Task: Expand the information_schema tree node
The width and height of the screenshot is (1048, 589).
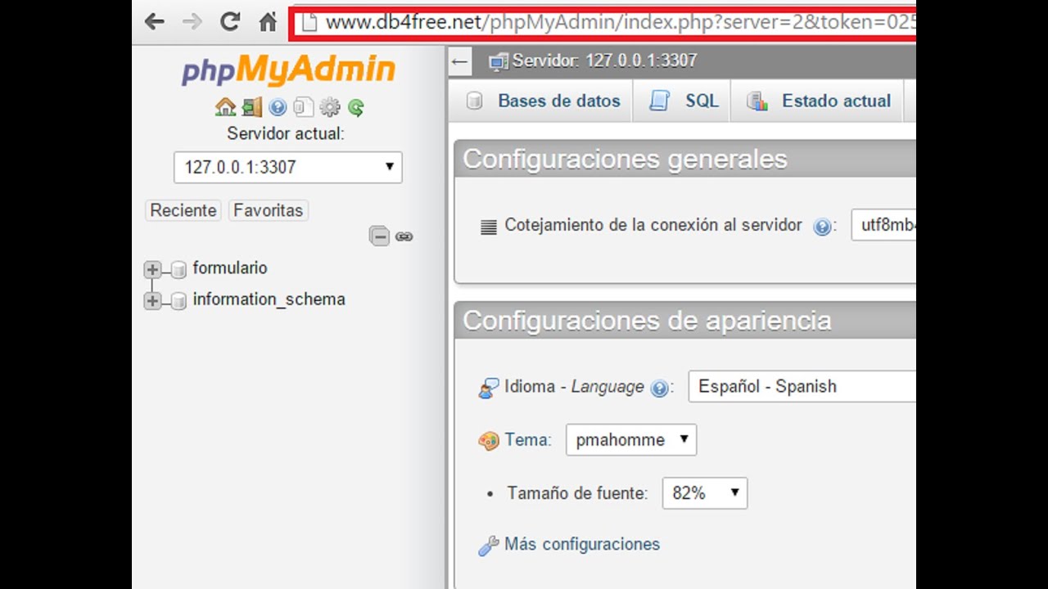Action: [152, 300]
